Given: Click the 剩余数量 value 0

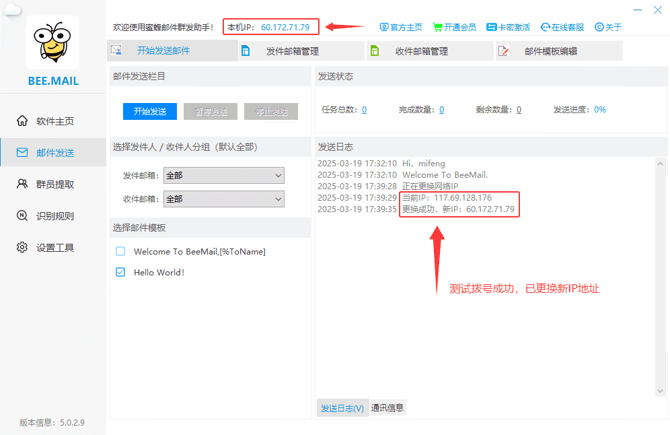Looking at the screenshot, I should click(x=519, y=110).
